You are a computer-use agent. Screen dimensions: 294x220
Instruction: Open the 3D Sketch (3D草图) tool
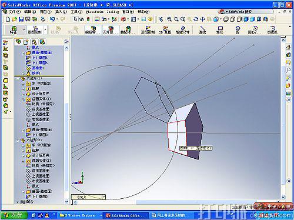(165, 30)
